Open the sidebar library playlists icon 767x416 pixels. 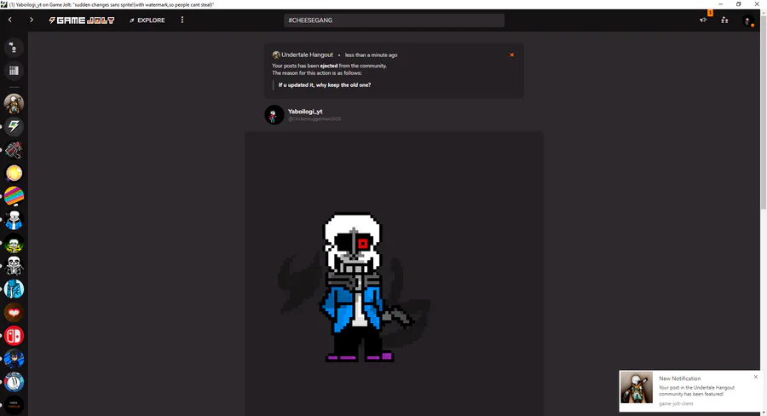tap(14, 71)
